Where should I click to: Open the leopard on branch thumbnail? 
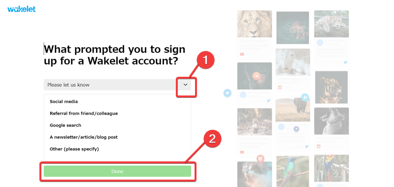331,24
